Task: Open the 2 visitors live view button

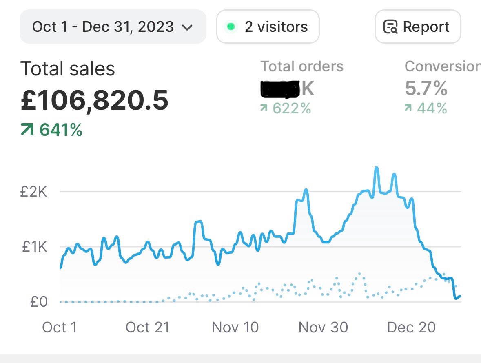Action: tap(268, 27)
